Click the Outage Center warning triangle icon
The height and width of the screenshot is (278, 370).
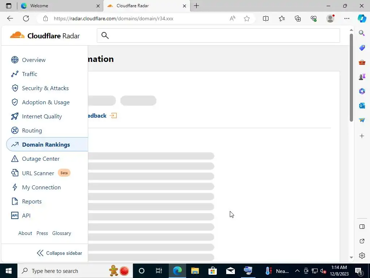click(14, 159)
